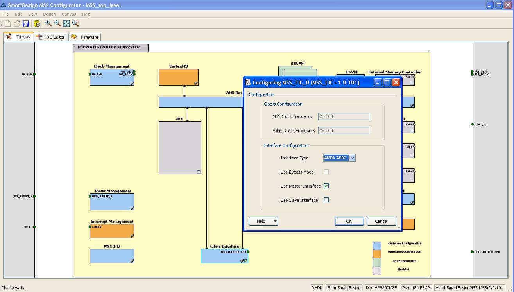Click 'Pkg: 484 FBGA' in status bar

(x=416, y=288)
